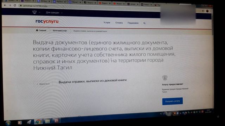Go to Главная in the breadcrumbs
The image size is (225, 126).
(41, 30)
